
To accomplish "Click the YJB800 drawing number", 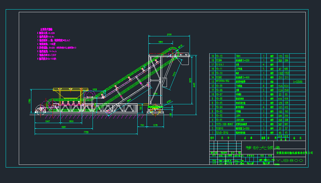I will tap(289, 161).
